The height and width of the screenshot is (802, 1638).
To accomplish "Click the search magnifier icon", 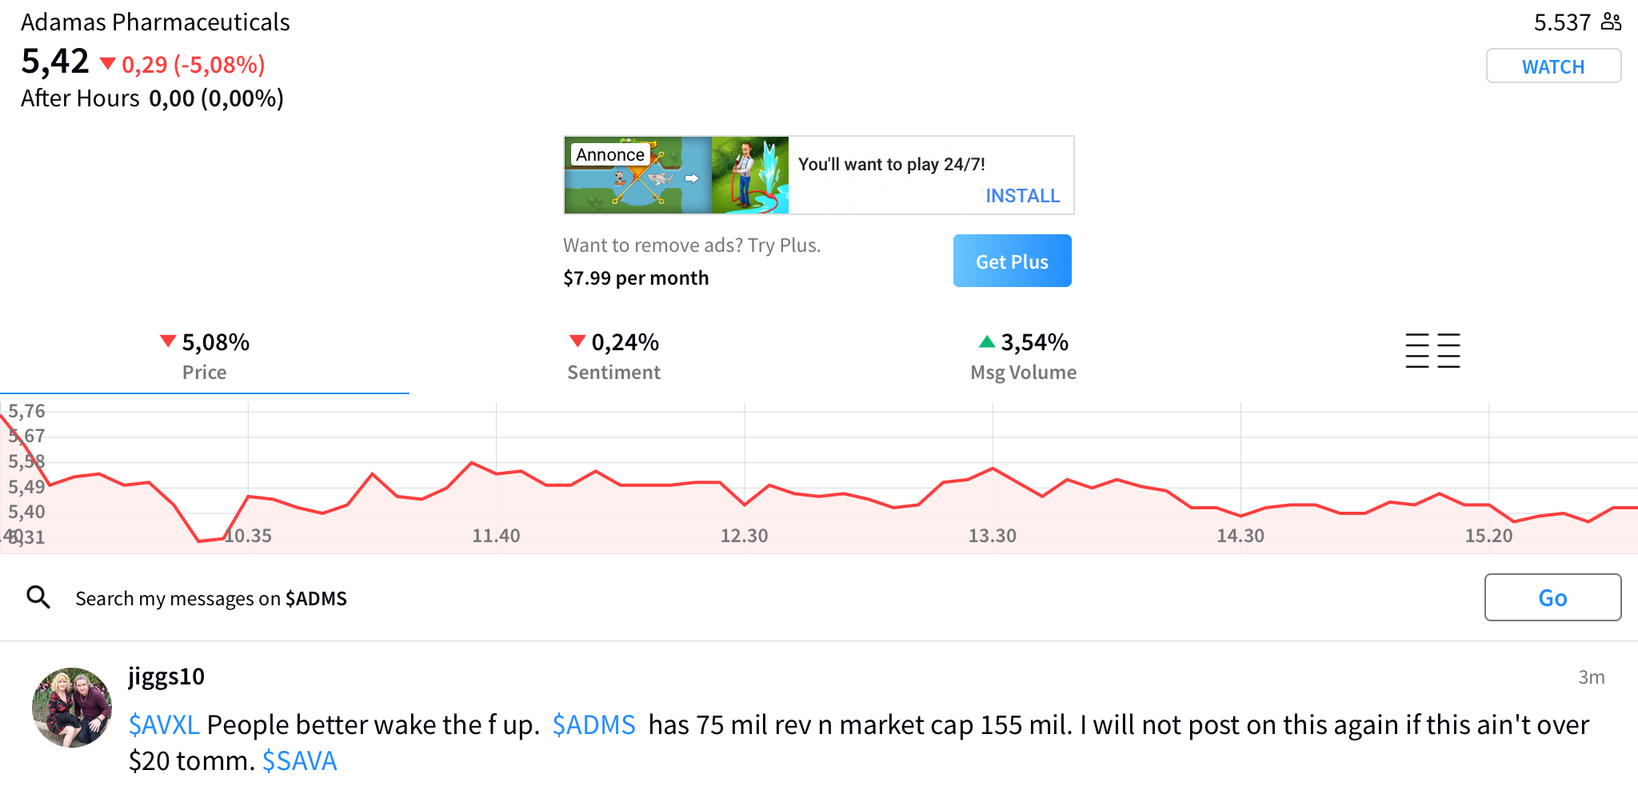I will click(38, 597).
